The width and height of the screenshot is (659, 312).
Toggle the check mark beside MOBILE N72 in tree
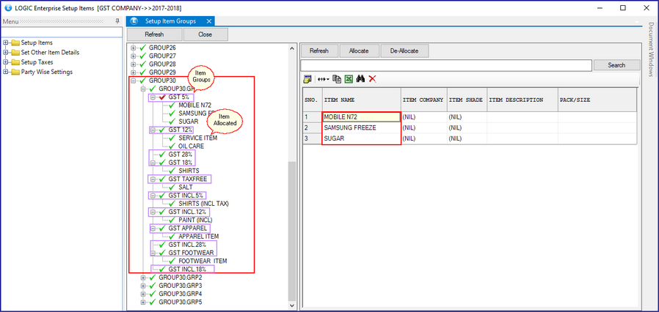[172, 105]
